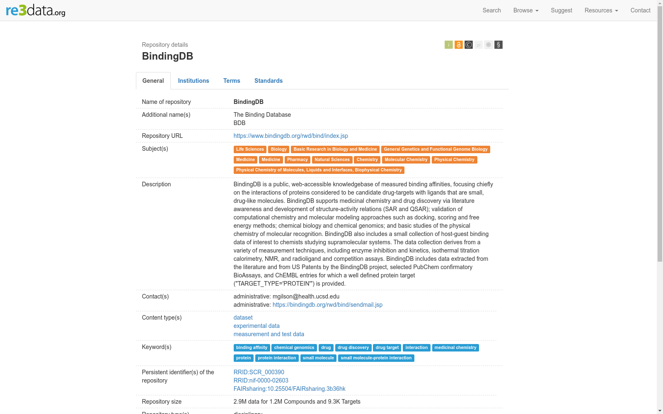Click the 'Life Sciences' subject tag
The image size is (663, 414).
click(x=250, y=149)
